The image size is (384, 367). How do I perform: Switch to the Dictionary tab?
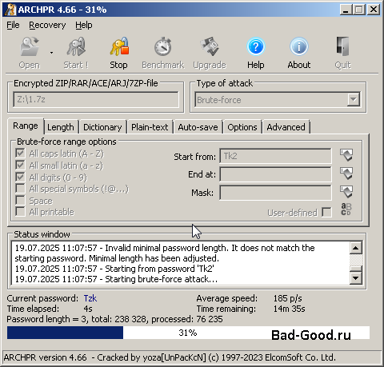point(102,127)
